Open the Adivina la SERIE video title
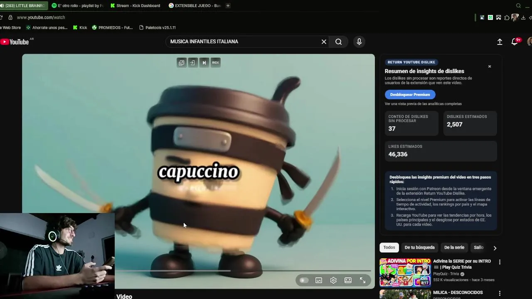Screen dimensions: 532x299 (462, 264)
